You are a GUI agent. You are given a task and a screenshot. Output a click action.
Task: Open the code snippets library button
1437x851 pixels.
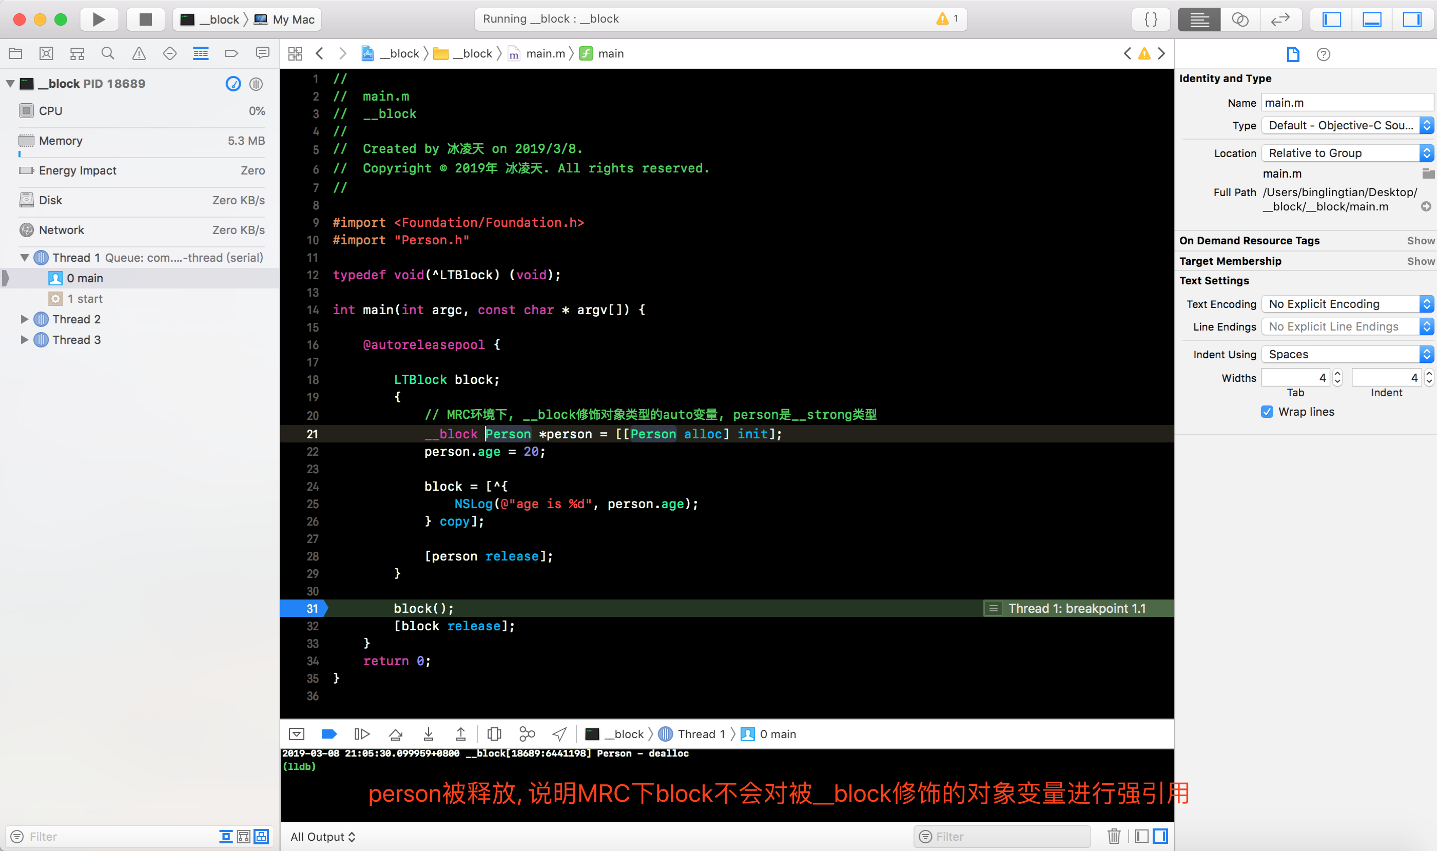pos(1151,20)
